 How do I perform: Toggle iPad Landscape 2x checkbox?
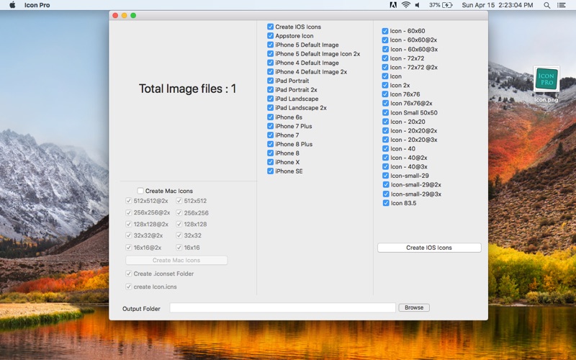271,107
